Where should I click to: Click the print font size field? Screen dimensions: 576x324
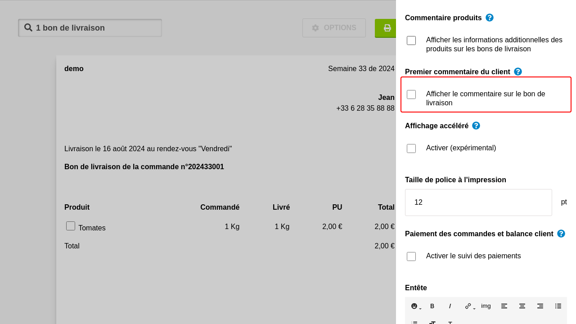[x=478, y=202]
